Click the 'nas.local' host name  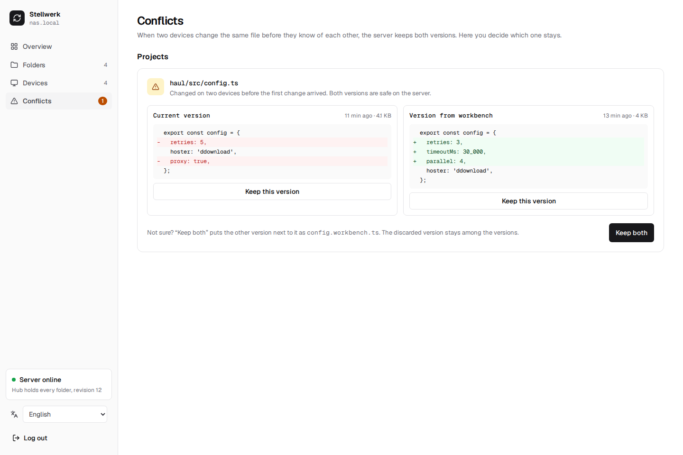pos(44,23)
